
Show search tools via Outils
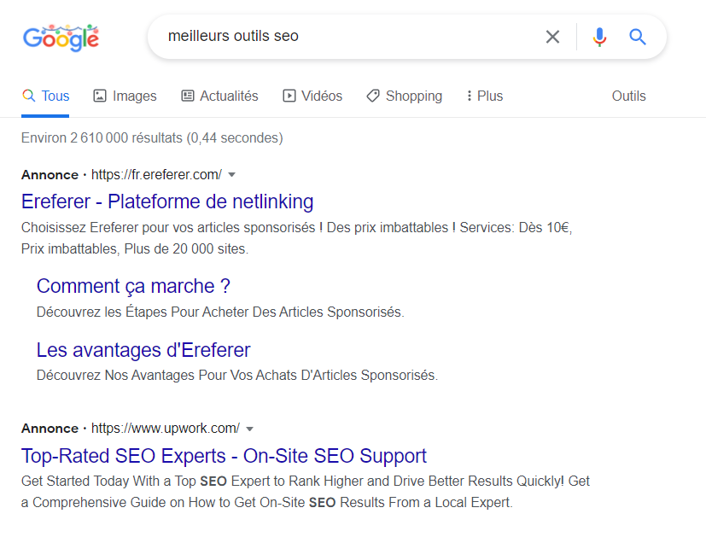pos(628,96)
